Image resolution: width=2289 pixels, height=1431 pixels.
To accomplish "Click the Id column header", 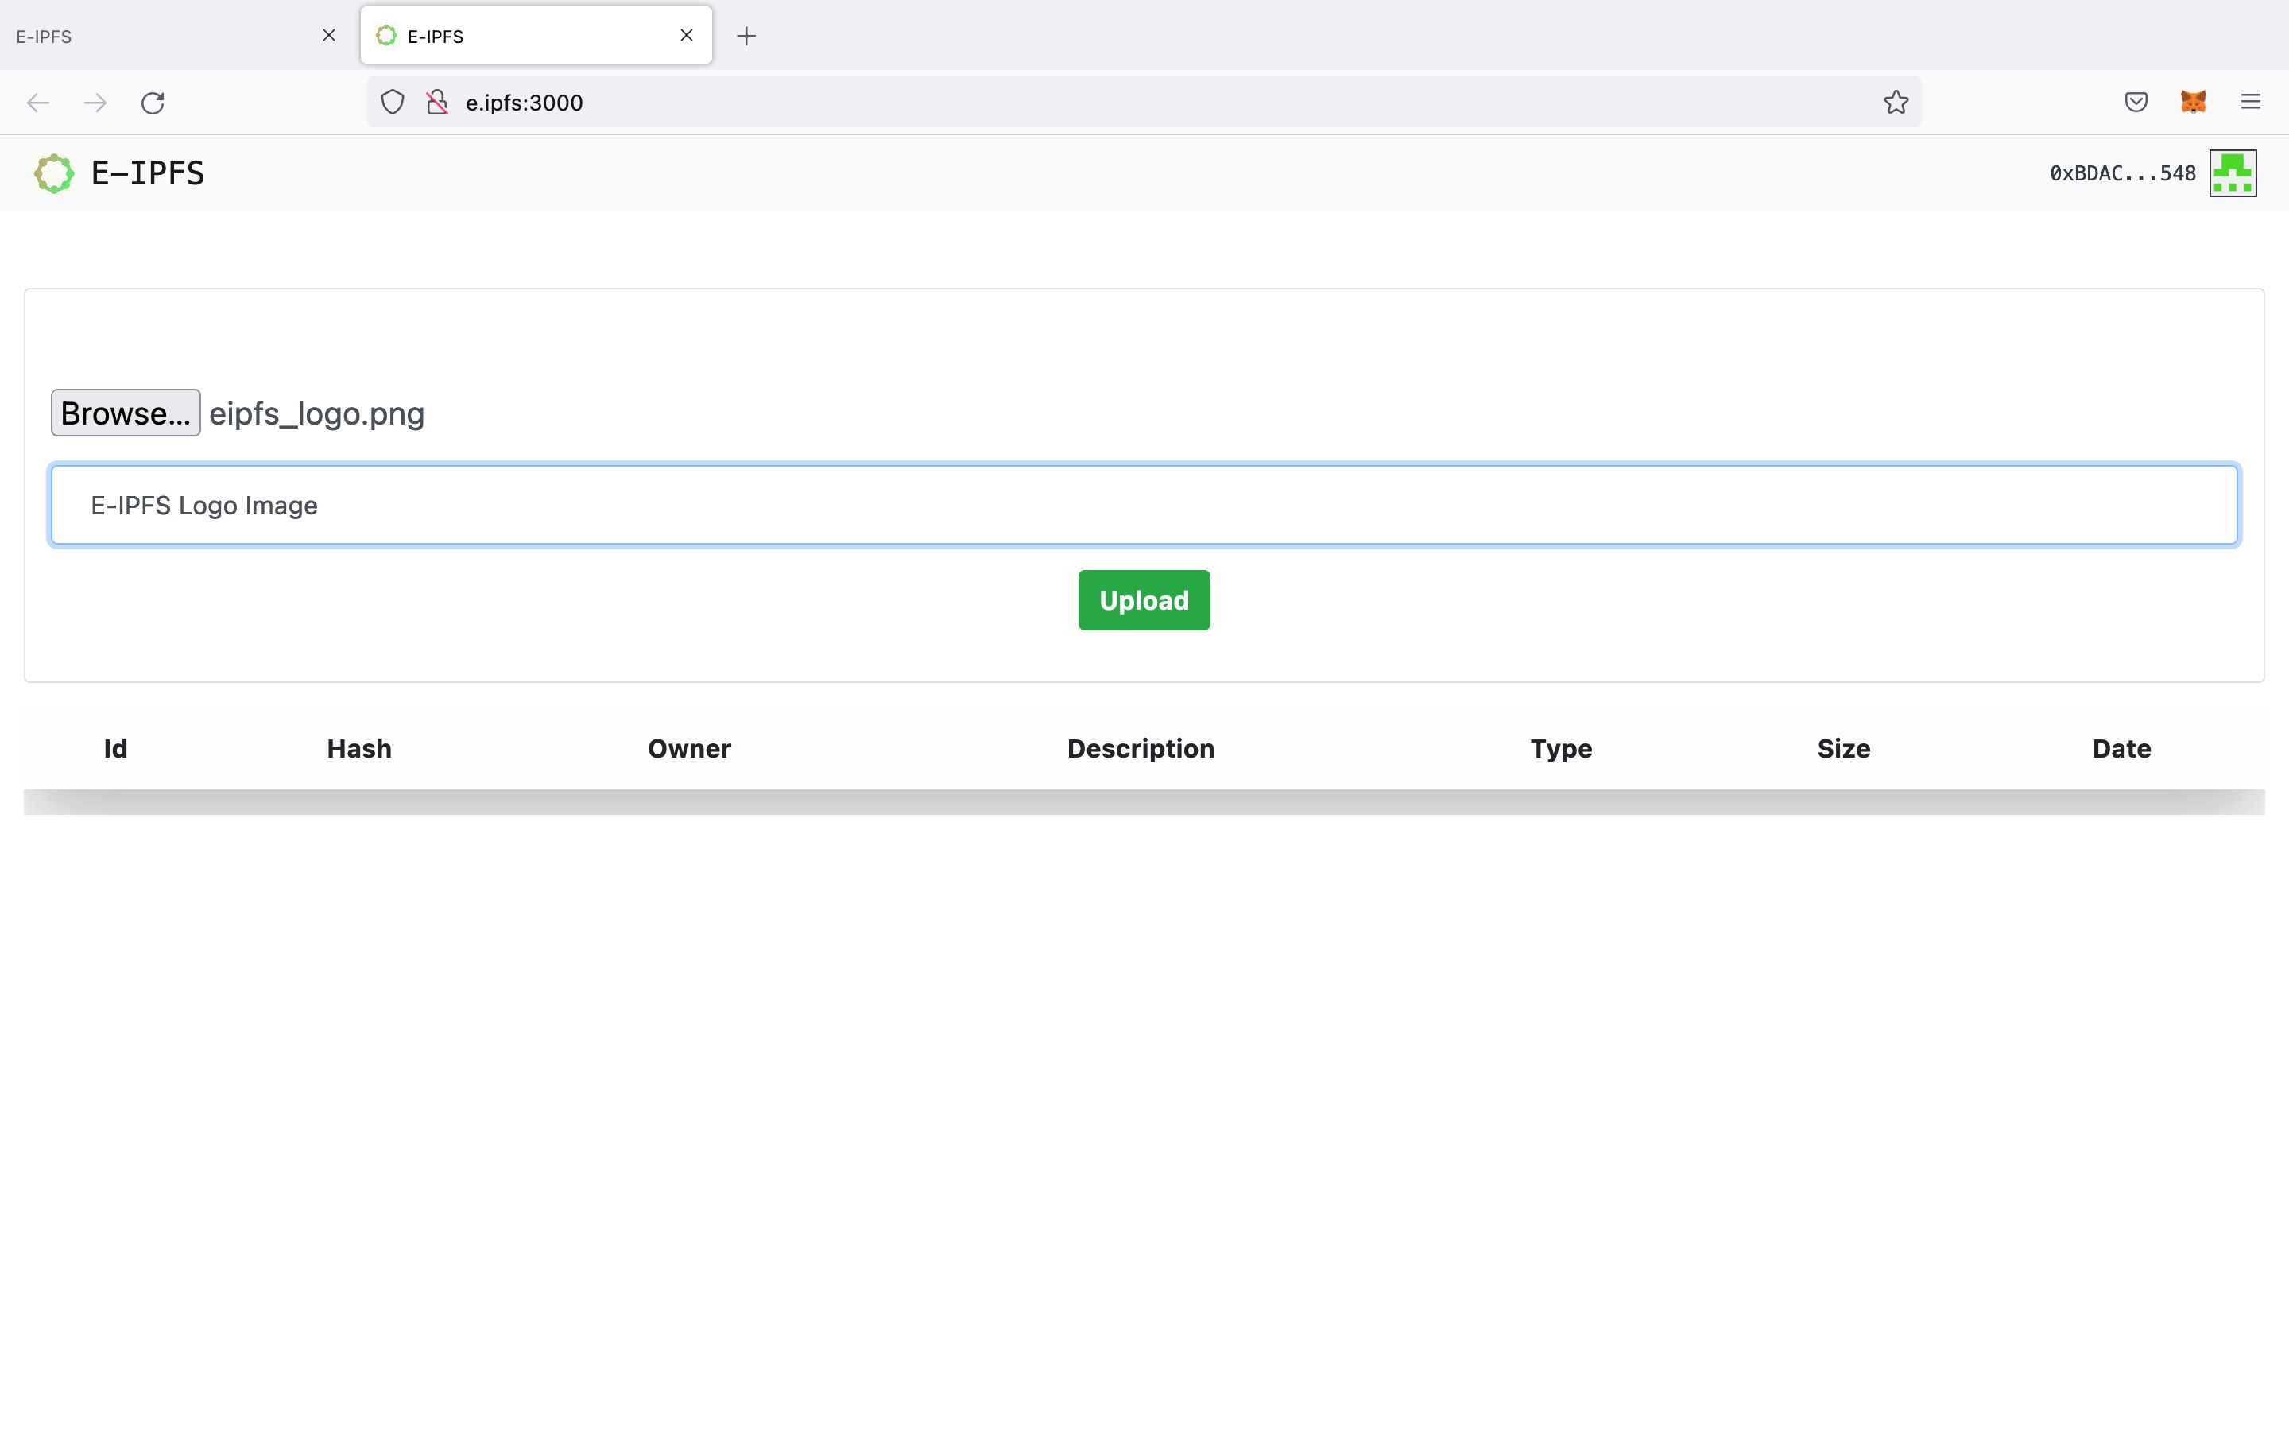I will tap(115, 749).
